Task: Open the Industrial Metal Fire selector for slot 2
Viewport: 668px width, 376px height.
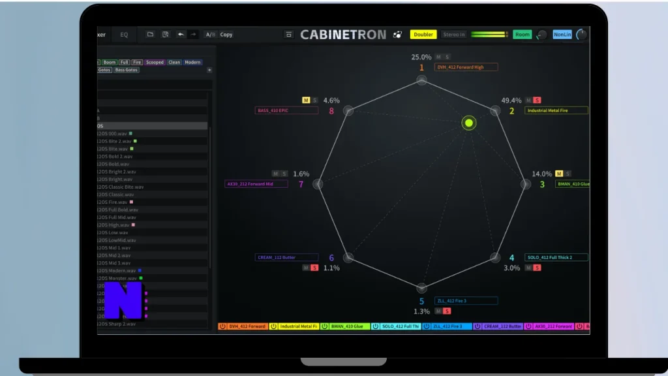Action: point(556,110)
